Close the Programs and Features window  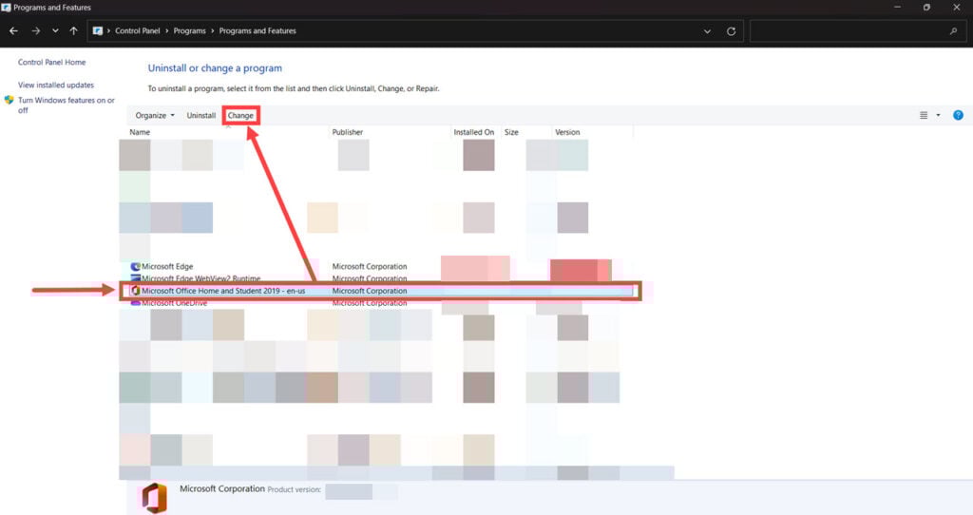point(956,8)
